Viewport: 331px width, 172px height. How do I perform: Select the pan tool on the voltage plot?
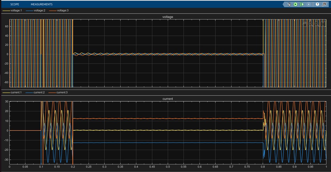(306, 23)
